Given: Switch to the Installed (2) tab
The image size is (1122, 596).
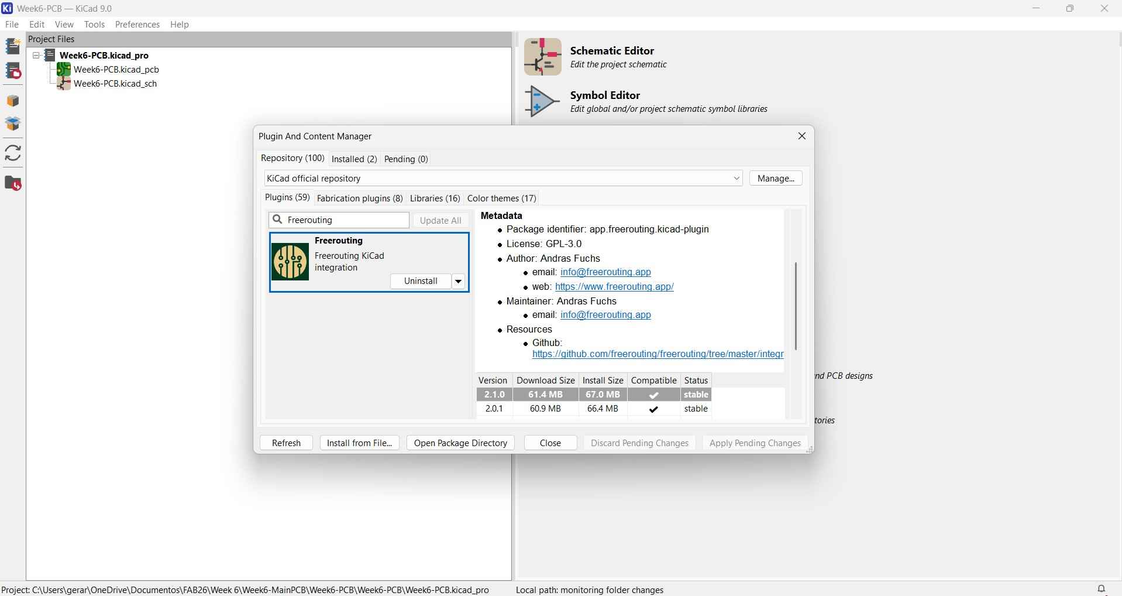Looking at the screenshot, I should pyautogui.click(x=354, y=159).
